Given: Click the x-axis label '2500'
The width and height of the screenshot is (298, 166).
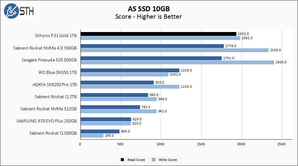Looking at the screenshot, I should [282, 144].
